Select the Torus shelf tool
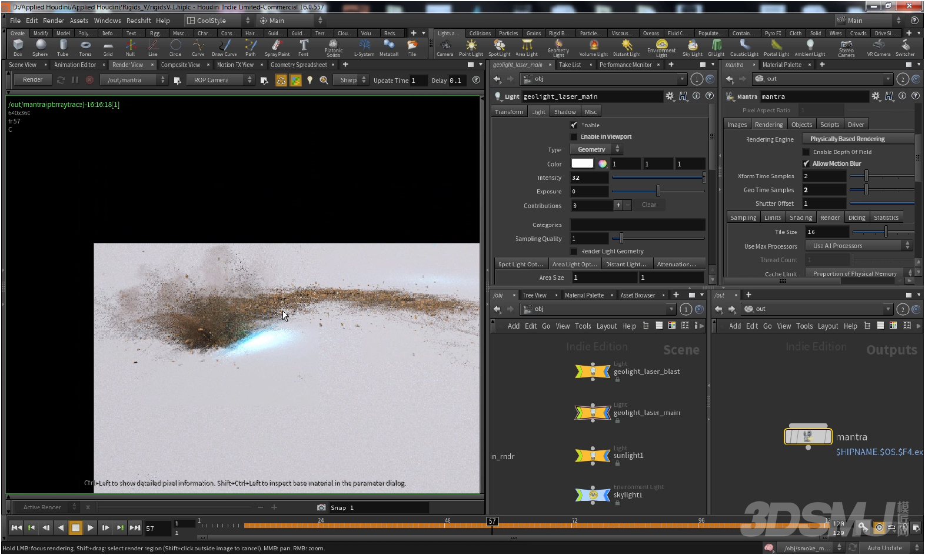Screen dimensions: 925x555 tap(85, 48)
